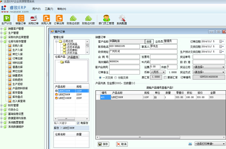Click the 订单备注 input field
Image resolution: width=226 pixels, height=149 pixels.
124,72
